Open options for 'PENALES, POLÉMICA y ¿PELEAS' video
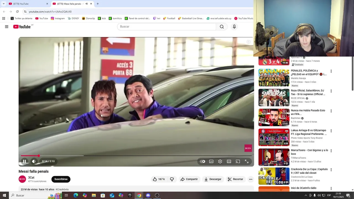Screen dimensions: 354x199 (x=331, y=71)
